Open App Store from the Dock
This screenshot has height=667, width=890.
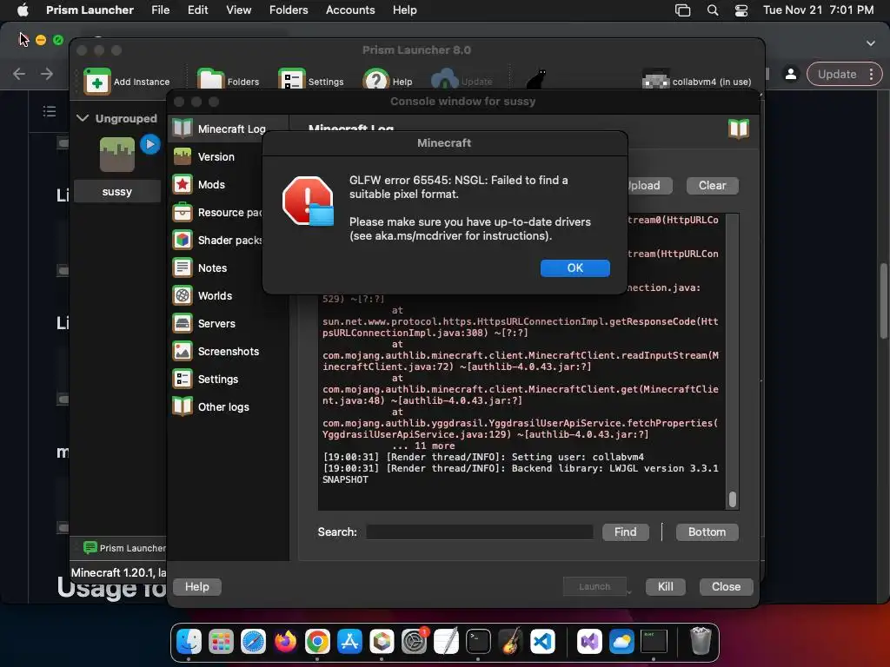pos(349,642)
